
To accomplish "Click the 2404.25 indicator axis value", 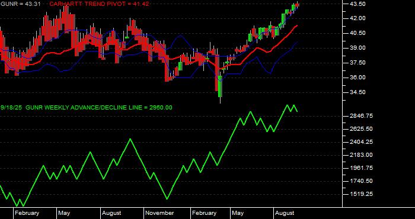I will [361, 142].
